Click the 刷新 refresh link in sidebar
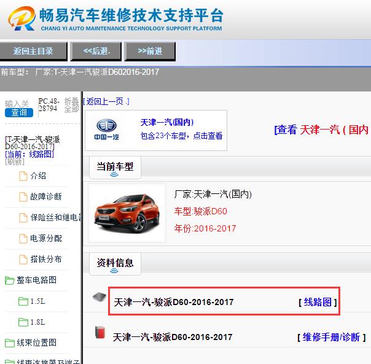This screenshot has height=364, width=371. click(x=15, y=162)
